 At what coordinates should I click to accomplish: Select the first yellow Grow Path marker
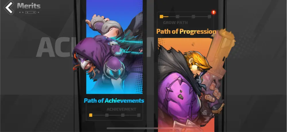(161, 17)
